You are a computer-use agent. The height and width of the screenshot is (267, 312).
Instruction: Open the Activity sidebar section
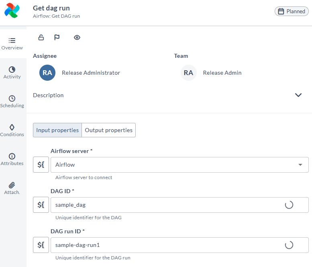point(12,73)
